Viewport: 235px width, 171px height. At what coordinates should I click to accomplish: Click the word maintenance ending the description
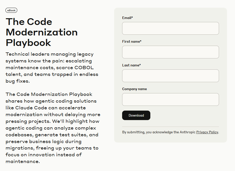pos(22,162)
